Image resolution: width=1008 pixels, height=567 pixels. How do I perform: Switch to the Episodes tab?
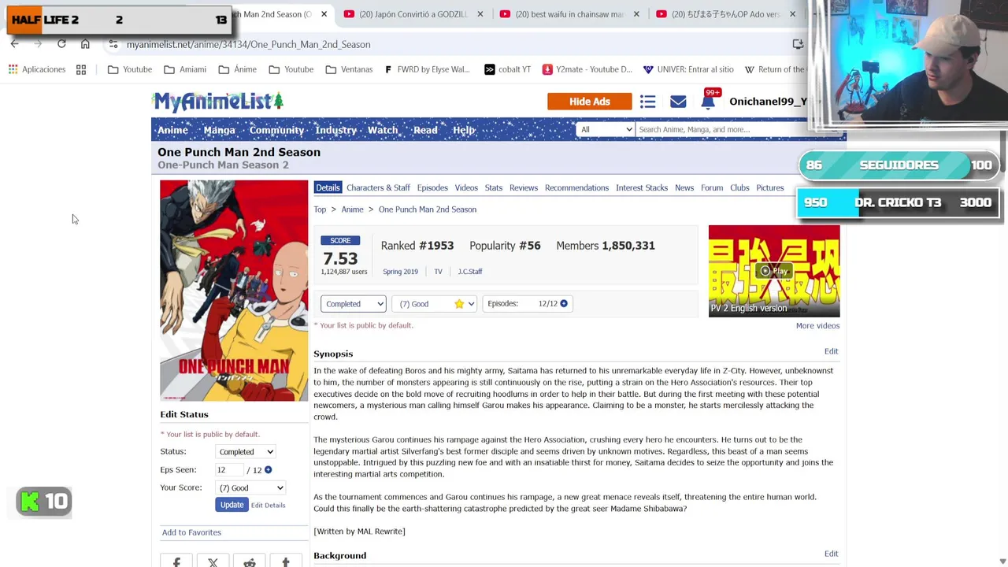coord(432,187)
